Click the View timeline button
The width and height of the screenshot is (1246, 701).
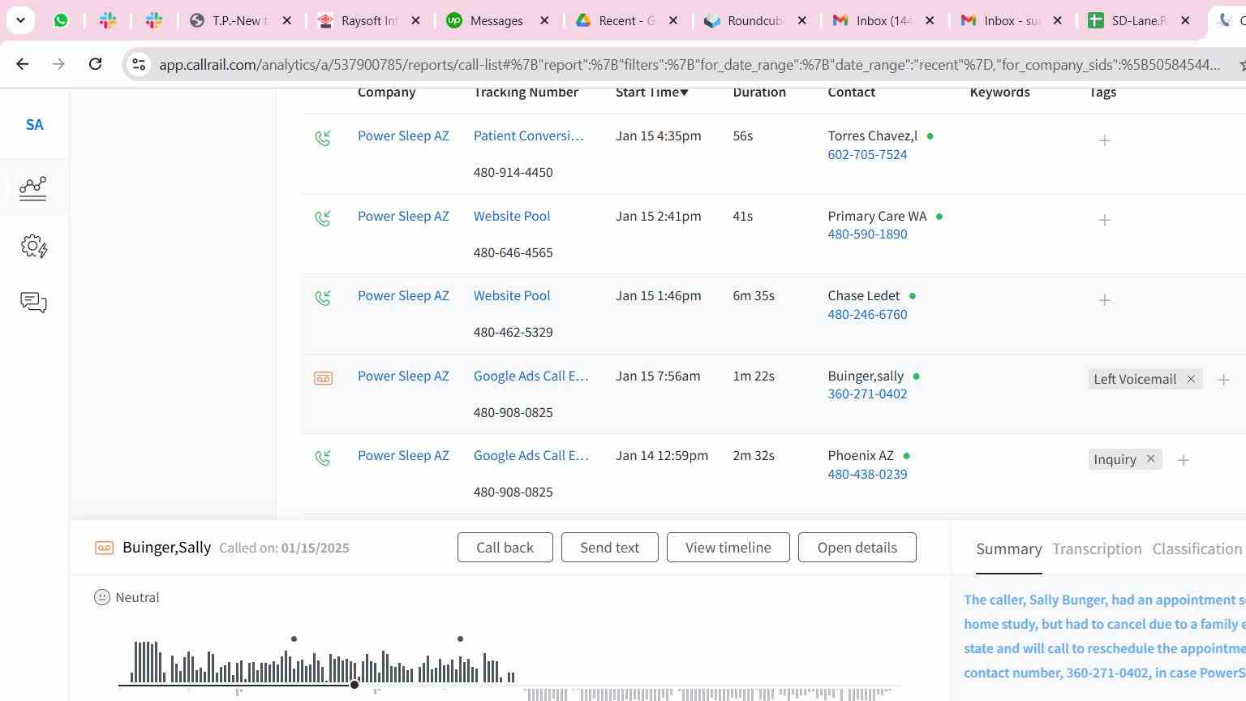(x=728, y=548)
